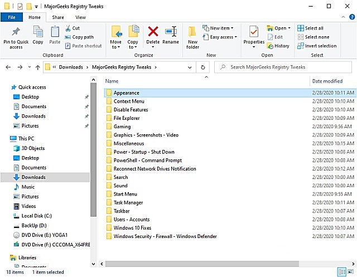Click Invert selection in ribbon
Viewport: 357px width, 277px height.
pyautogui.click(x=317, y=46)
